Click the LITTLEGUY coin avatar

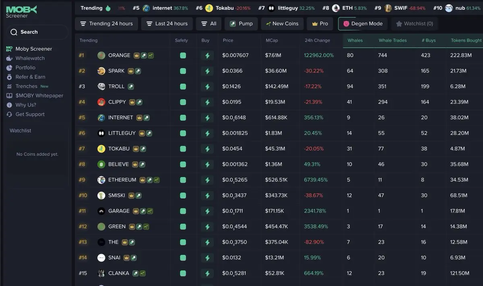pyautogui.click(x=101, y=133)
